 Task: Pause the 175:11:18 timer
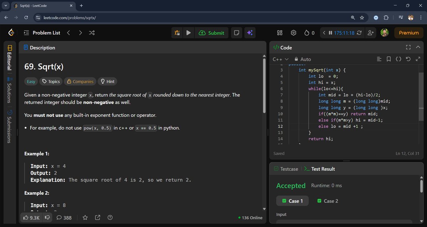[331, 33]
